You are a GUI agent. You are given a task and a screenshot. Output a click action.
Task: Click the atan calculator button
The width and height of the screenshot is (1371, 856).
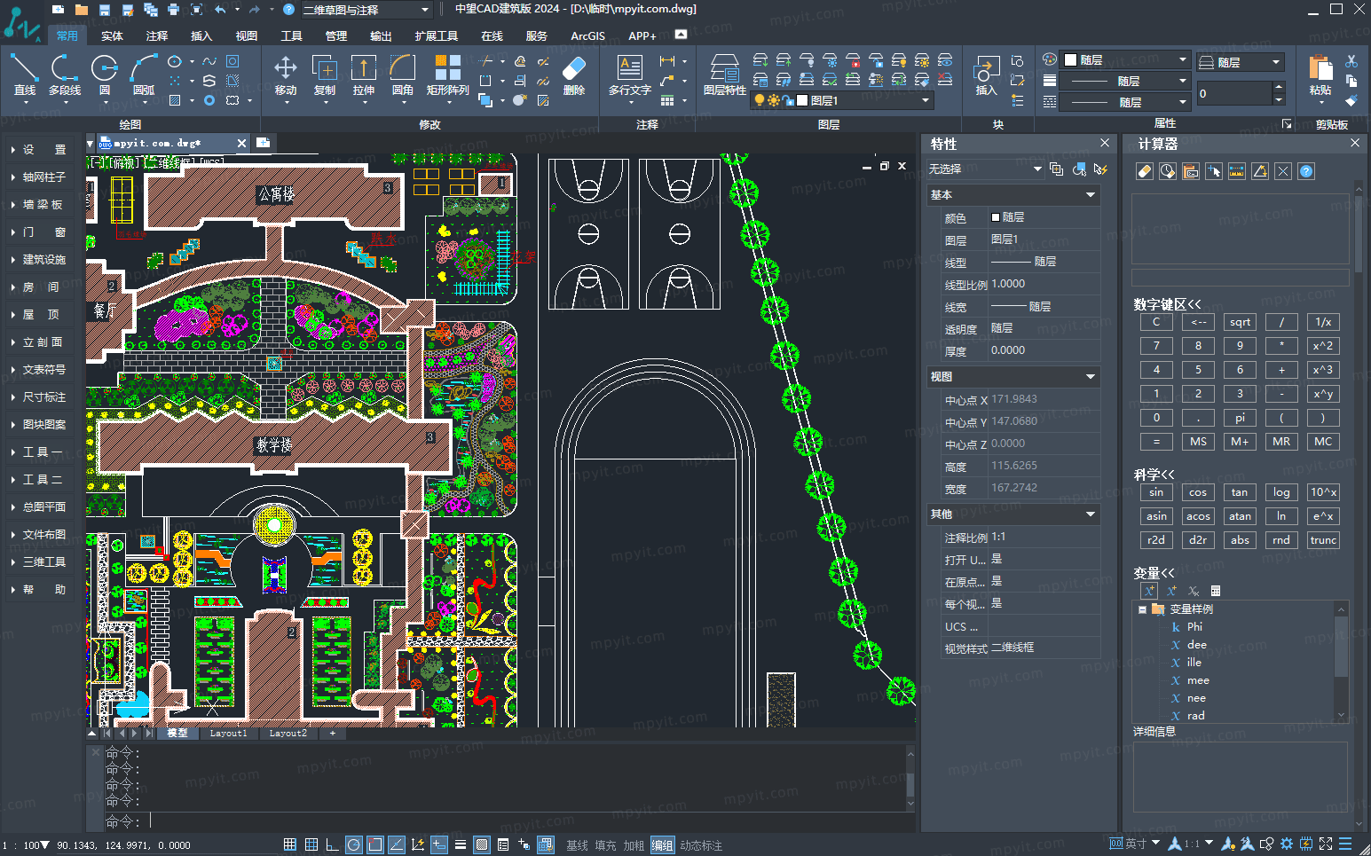coord(1240,516)
